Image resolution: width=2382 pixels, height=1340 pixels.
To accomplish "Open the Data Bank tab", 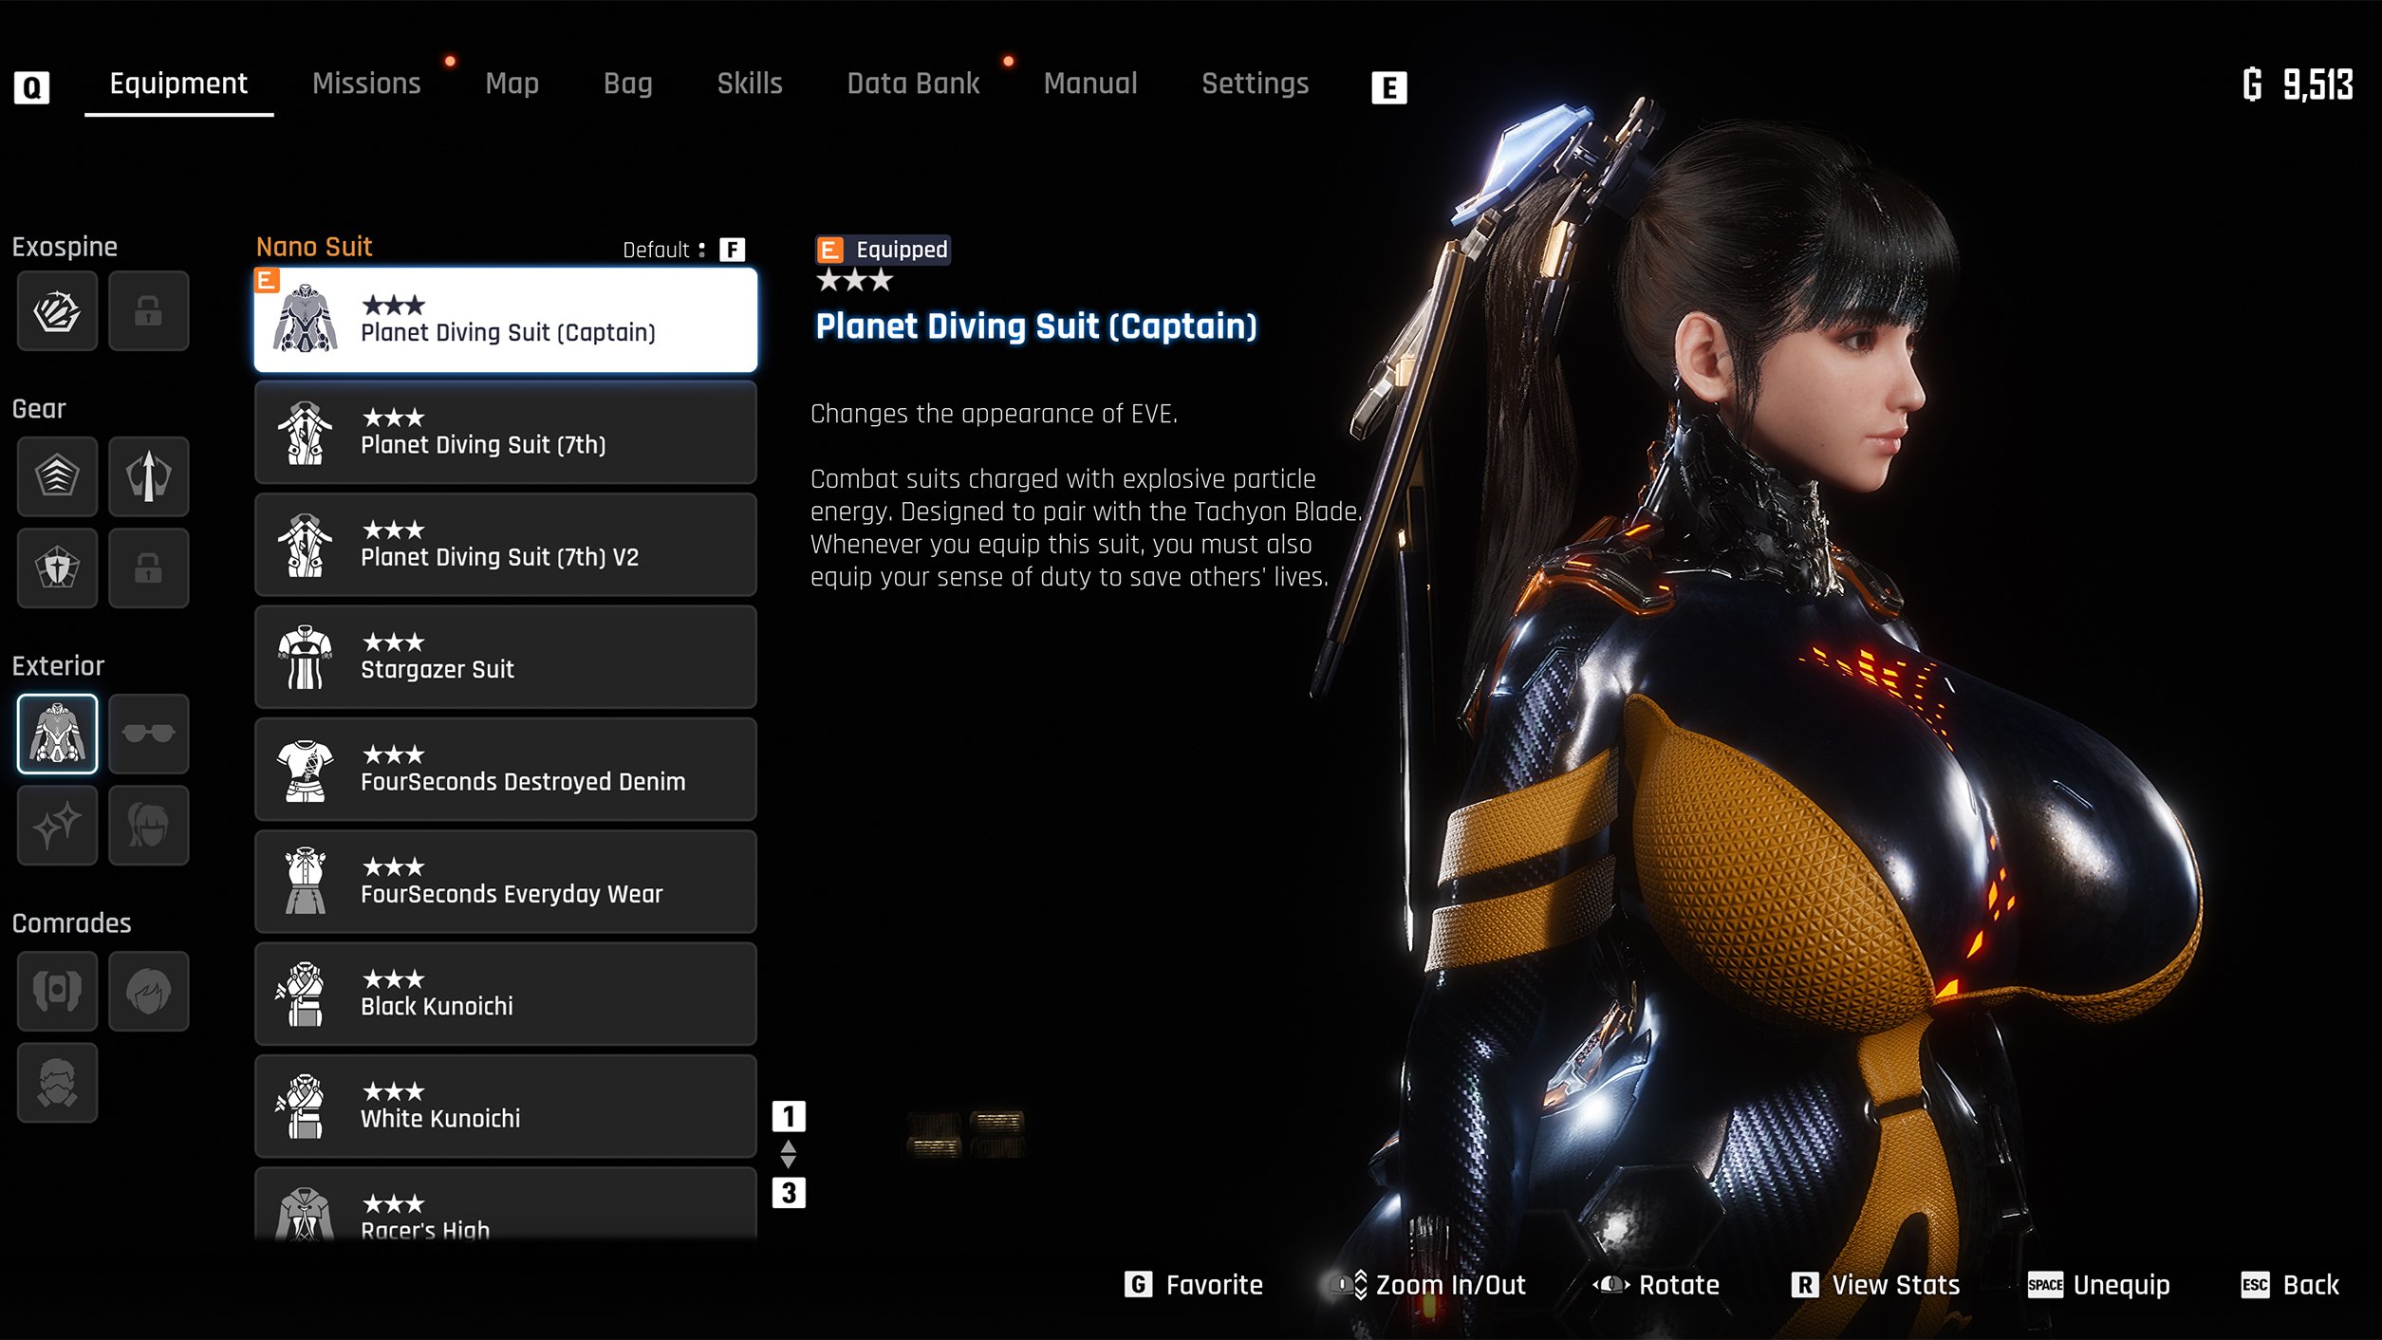I will 913,84.
